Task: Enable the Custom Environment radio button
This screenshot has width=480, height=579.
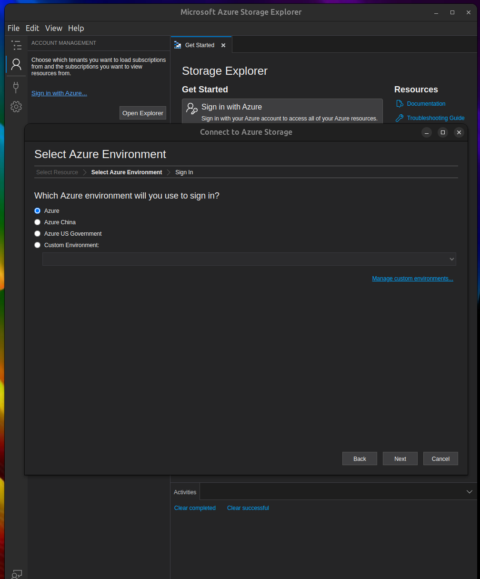Action: click(37, 245)
